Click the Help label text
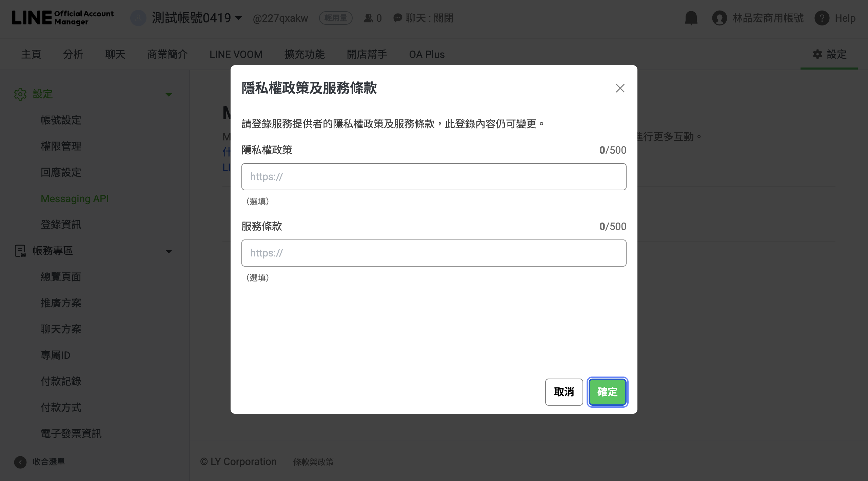The width and height of the screenshot is (868, 481). [845, 18]
